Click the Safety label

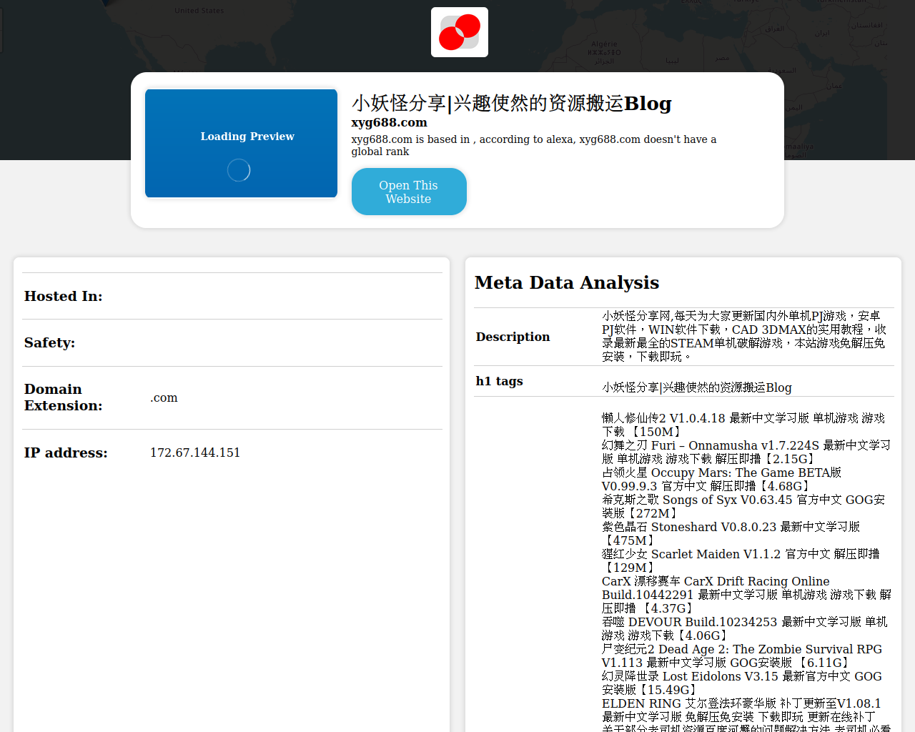50,342
